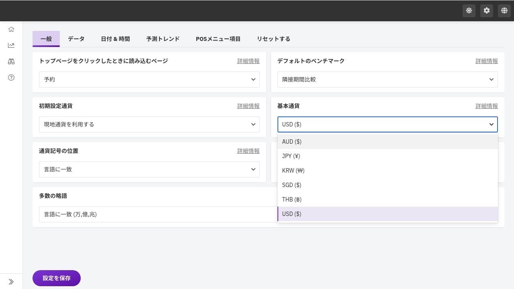Switch to the リセットする tab
The height and width of the screenshot is (289, 514).
(x=273, y=39)
